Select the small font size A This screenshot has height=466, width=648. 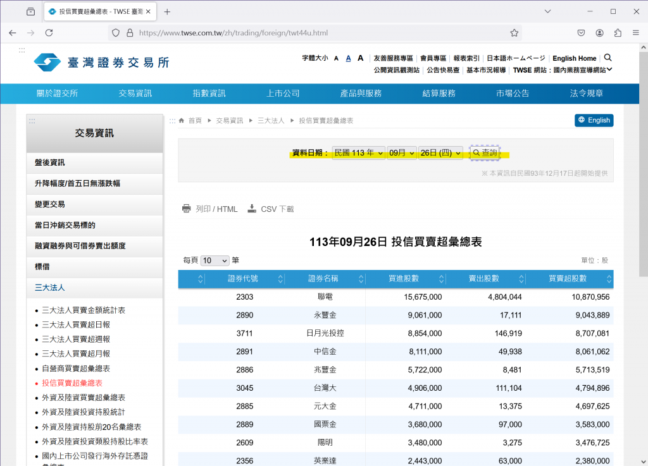click(x=337, y=59)
